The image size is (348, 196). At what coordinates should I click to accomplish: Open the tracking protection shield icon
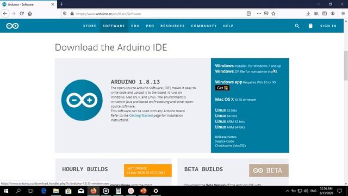(65, 14)
